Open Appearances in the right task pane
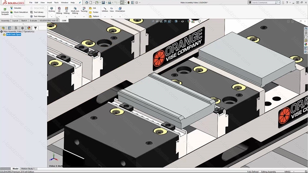308x173 pixels. [x=306, y=44]
